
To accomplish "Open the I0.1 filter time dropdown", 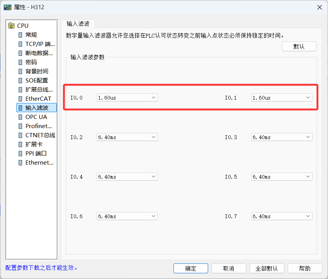I will coord(282,98).
